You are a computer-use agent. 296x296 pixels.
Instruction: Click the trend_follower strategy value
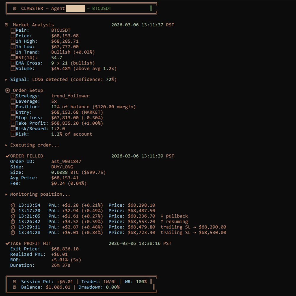point(70,96)
